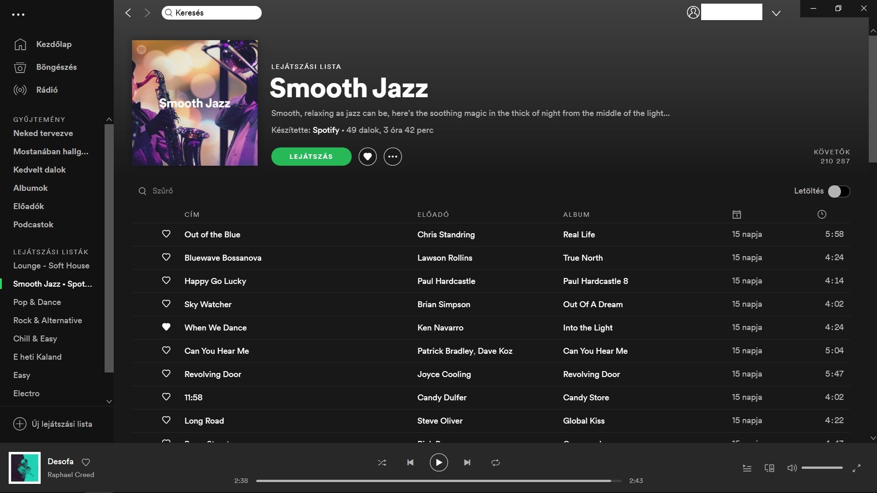
Task: Toggle shuffle playback icon
Action: pyautogui.click(x=382, y=462)
